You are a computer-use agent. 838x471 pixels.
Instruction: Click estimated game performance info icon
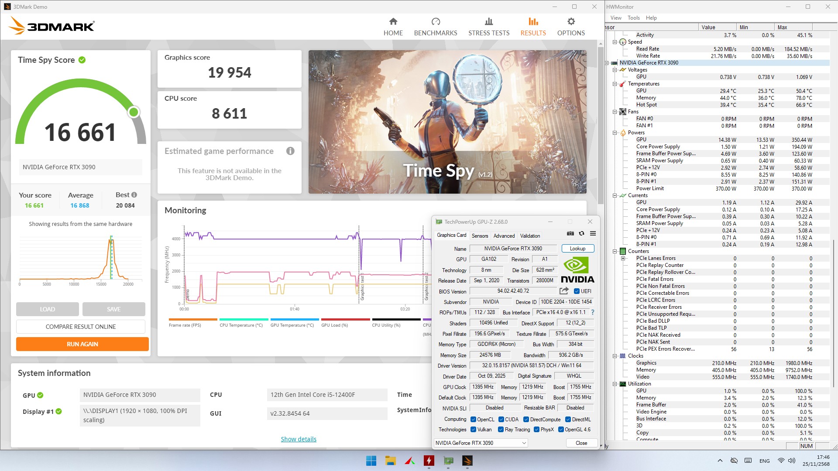(290, 151)
